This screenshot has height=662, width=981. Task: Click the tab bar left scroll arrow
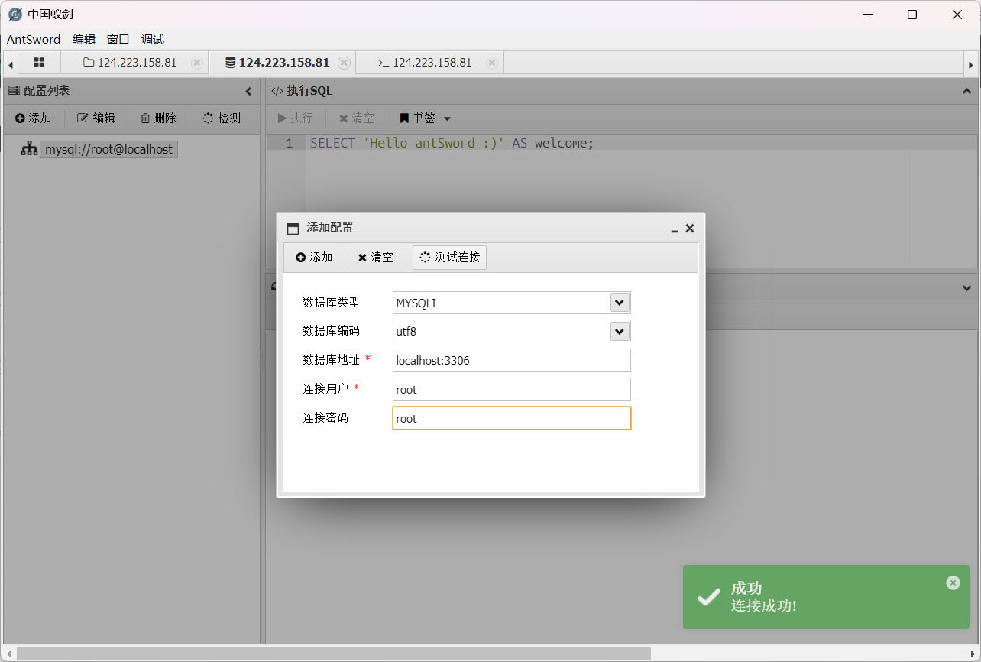(x=11, y=64)
